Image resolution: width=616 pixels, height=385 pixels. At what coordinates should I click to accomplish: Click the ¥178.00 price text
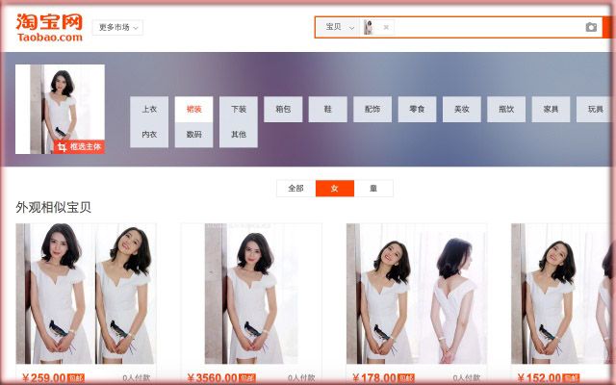pos(374,378)
